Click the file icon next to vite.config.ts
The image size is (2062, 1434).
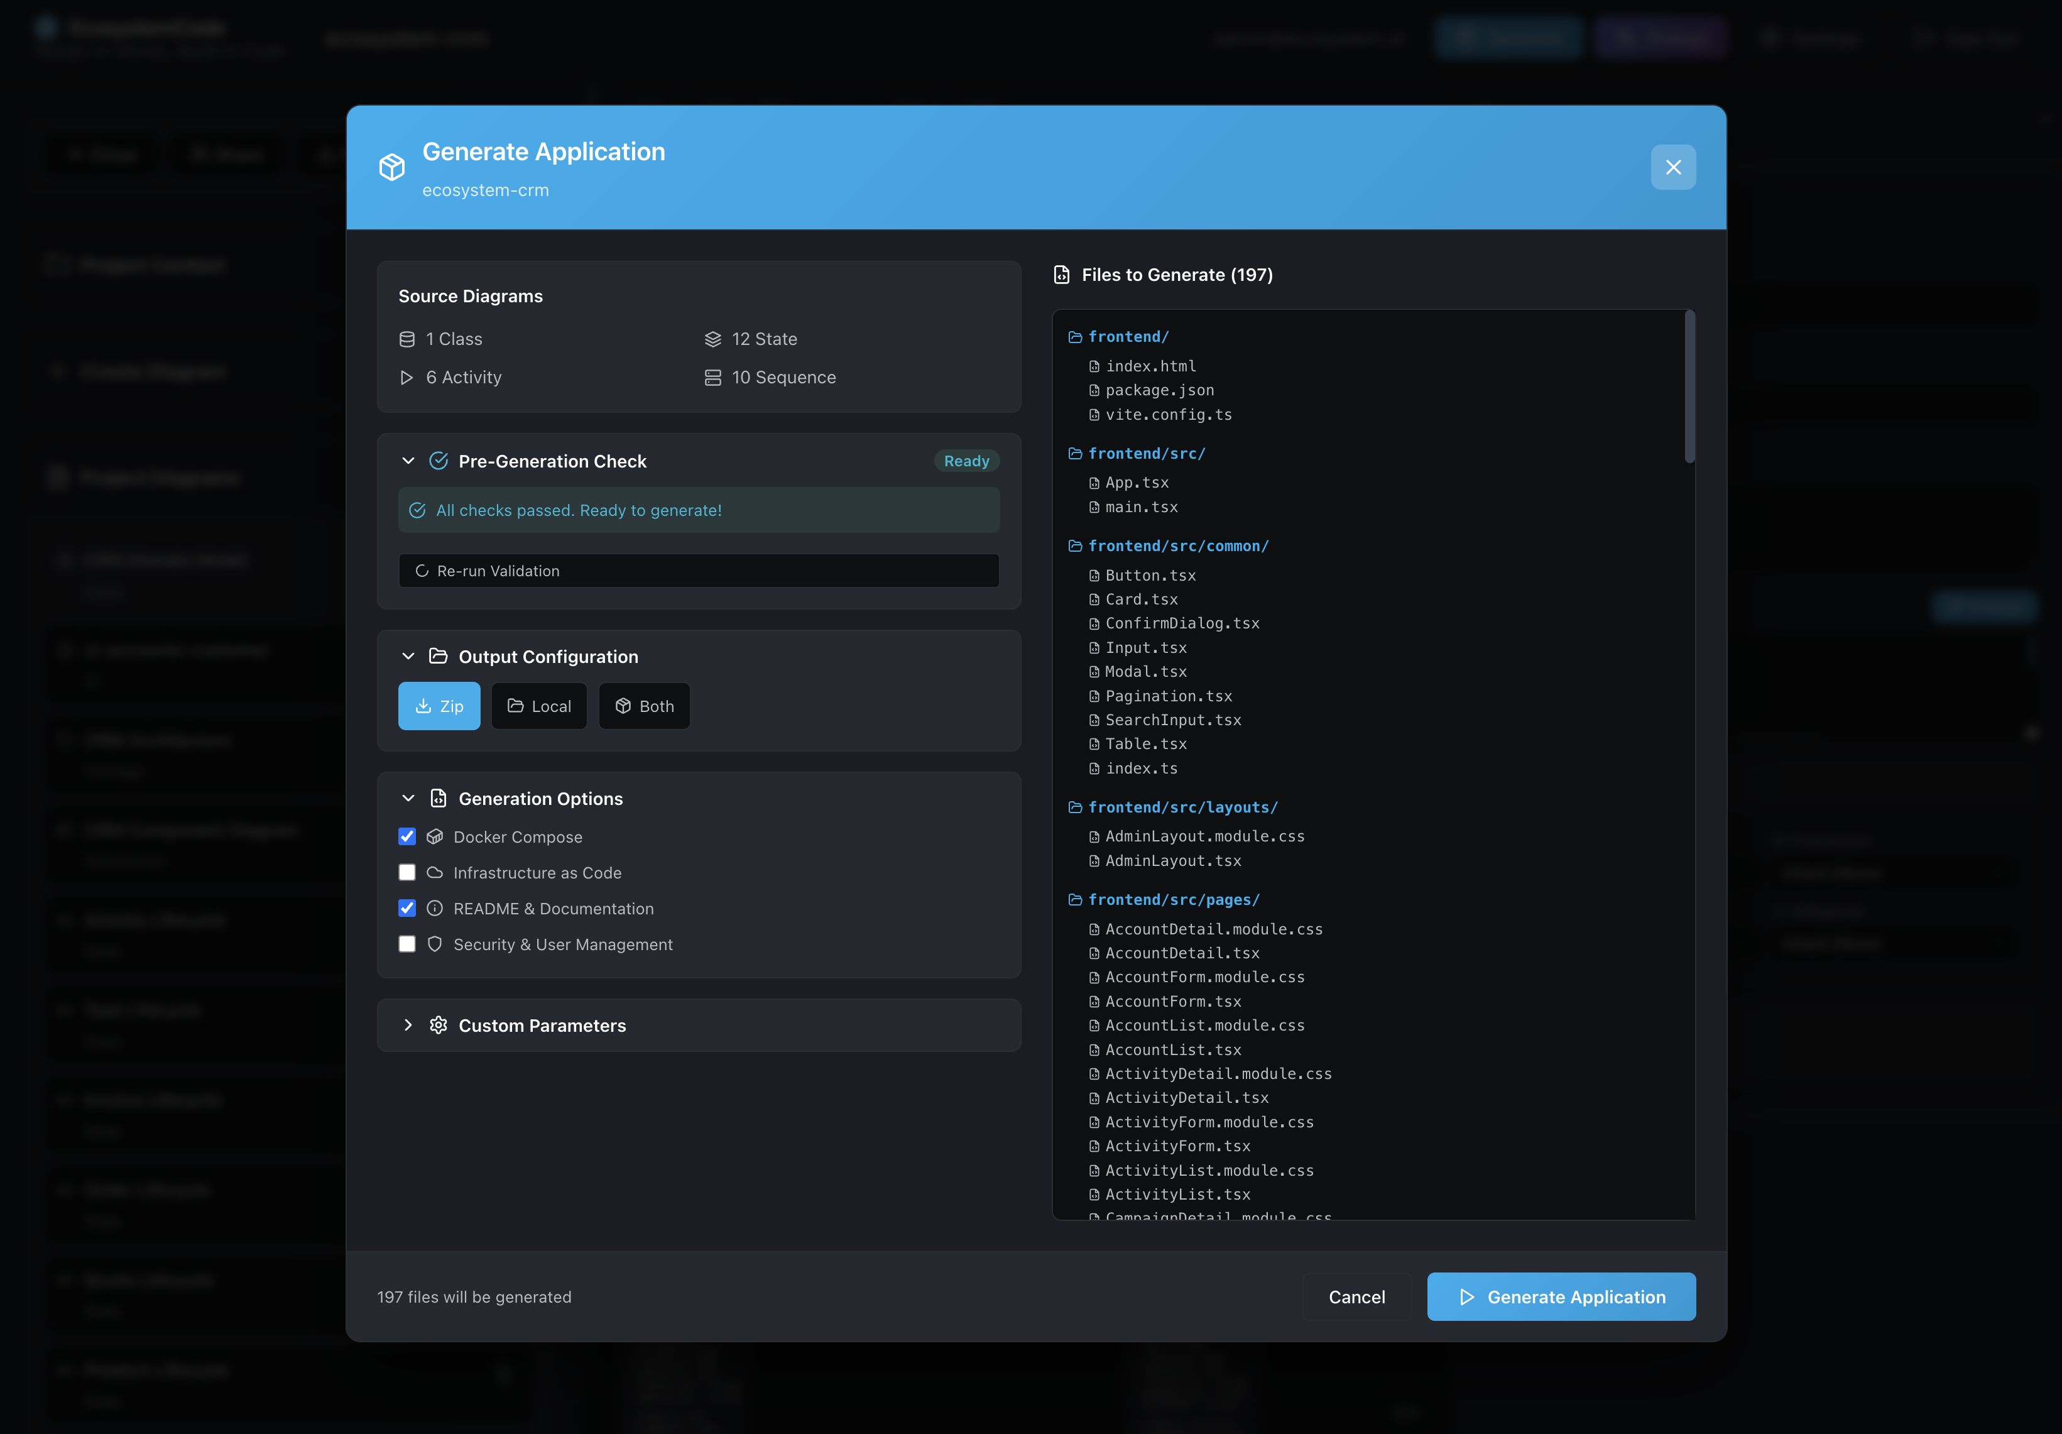coord(1093,414)
